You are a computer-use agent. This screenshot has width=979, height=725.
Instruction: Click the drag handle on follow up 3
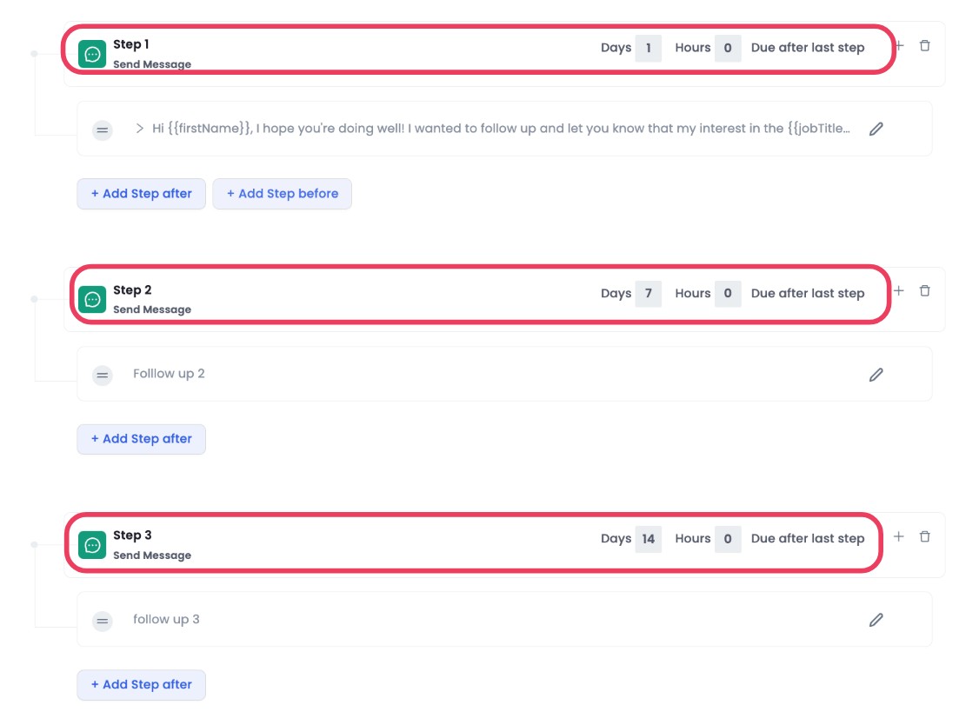[x=102, y=619]
